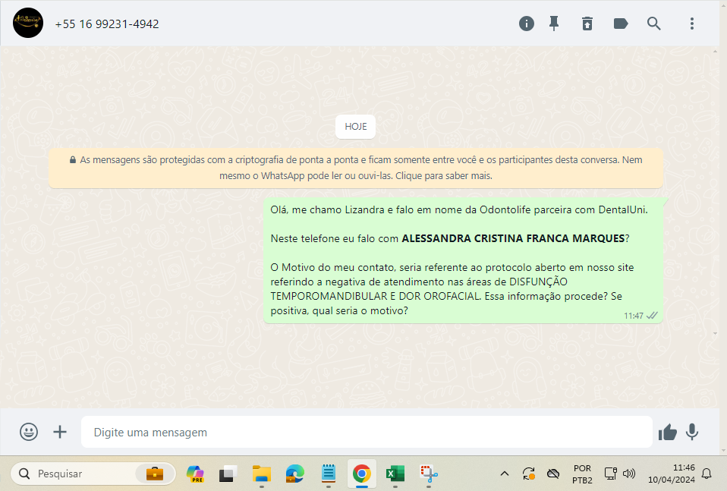Click the phone number +55 16 99231-4942
Image resolution: width=727 pixels, height=491 pixels.
(107, 24)
